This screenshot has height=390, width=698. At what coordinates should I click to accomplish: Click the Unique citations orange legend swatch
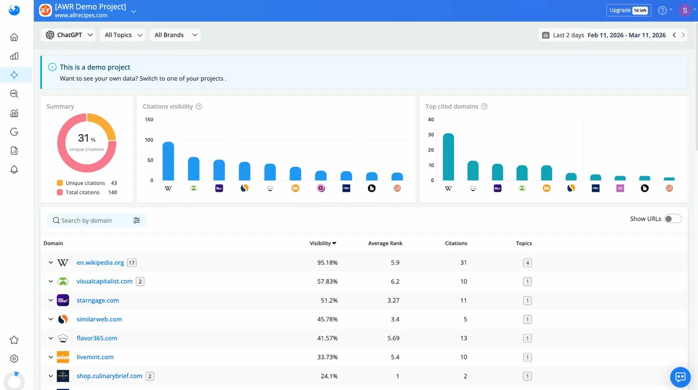pos(59,183)
